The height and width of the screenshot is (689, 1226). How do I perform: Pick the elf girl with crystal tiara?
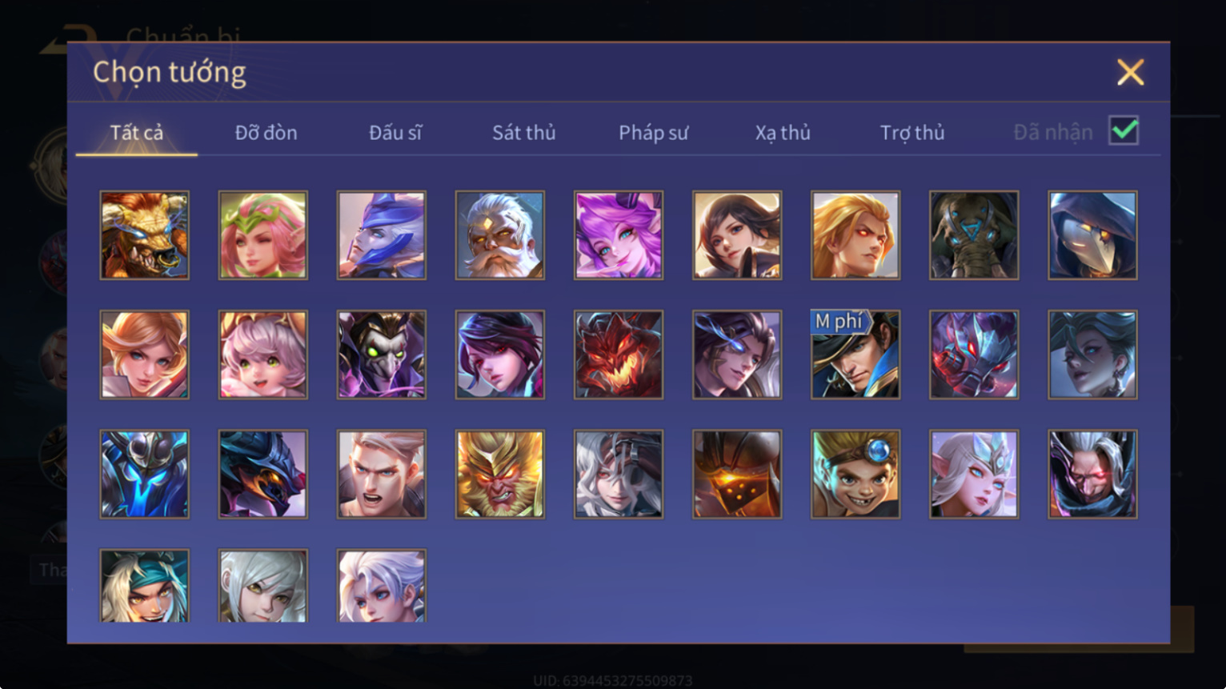(x=973, y=474)
